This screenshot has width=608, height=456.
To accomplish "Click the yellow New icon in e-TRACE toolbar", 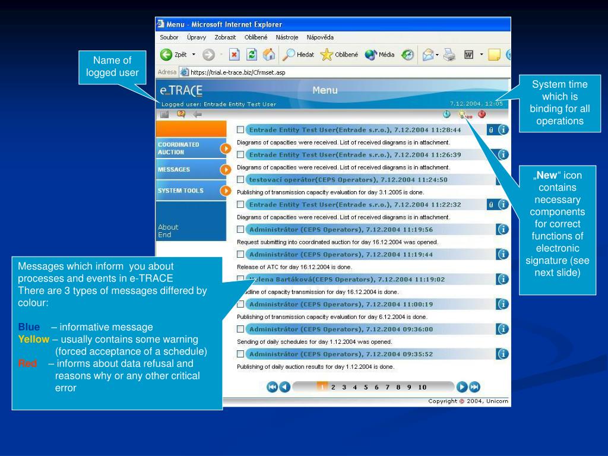I will click(465, 115).
